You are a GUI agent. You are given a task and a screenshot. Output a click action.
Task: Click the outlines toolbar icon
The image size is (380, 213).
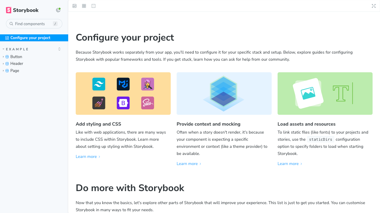tap(94, 6)
